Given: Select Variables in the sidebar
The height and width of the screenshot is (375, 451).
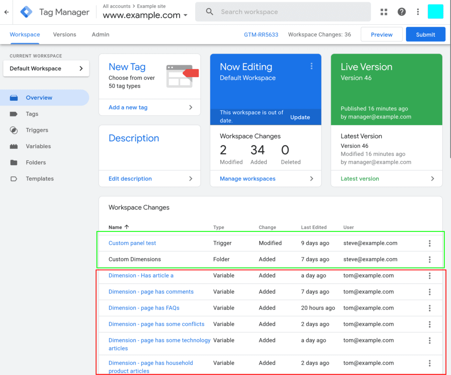Looking at the screenshot, I should tap(38, 146).
